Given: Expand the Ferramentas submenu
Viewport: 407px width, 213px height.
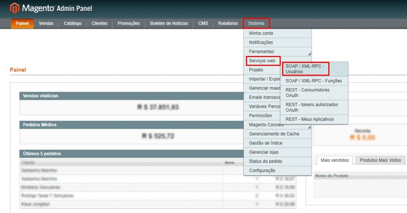Looking at the screenshot, I should tap(278, 51).
